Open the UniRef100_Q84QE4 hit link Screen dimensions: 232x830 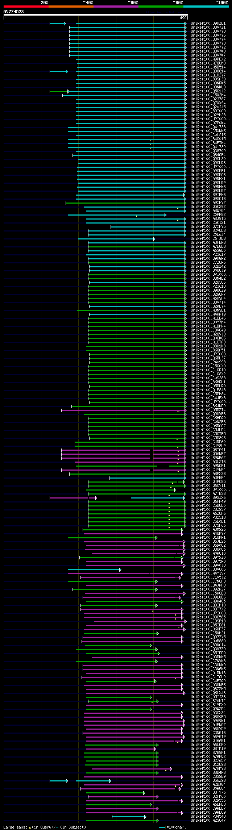(208, 155)
